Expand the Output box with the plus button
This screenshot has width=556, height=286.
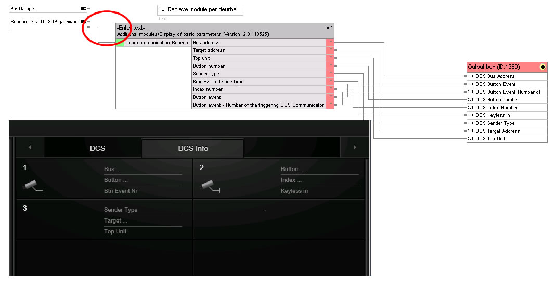(542, 67)
